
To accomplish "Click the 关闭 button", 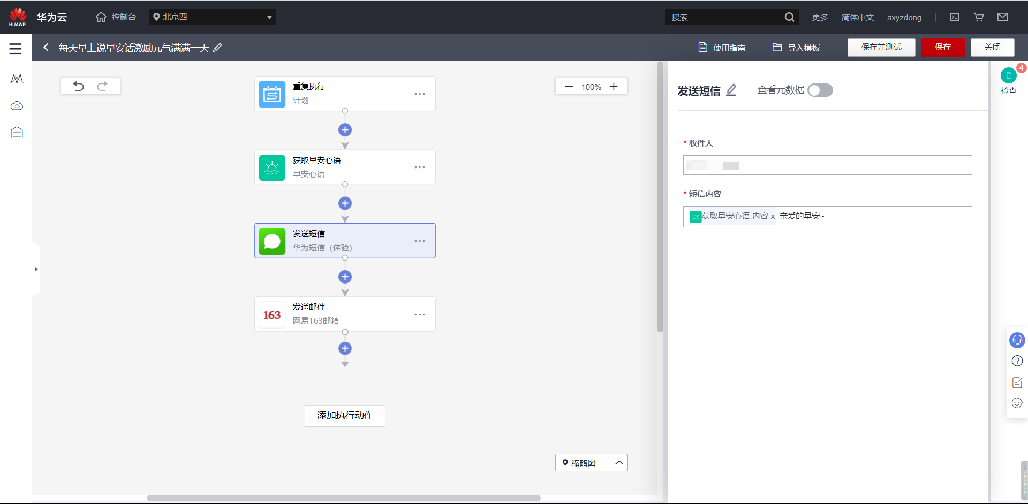I will tap(993, 47).
